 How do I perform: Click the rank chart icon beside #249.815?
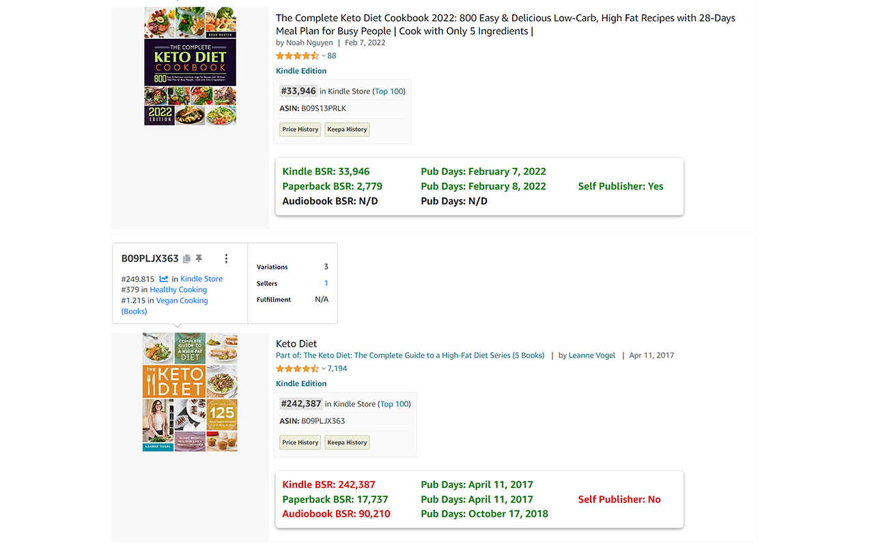click(164, 278)
